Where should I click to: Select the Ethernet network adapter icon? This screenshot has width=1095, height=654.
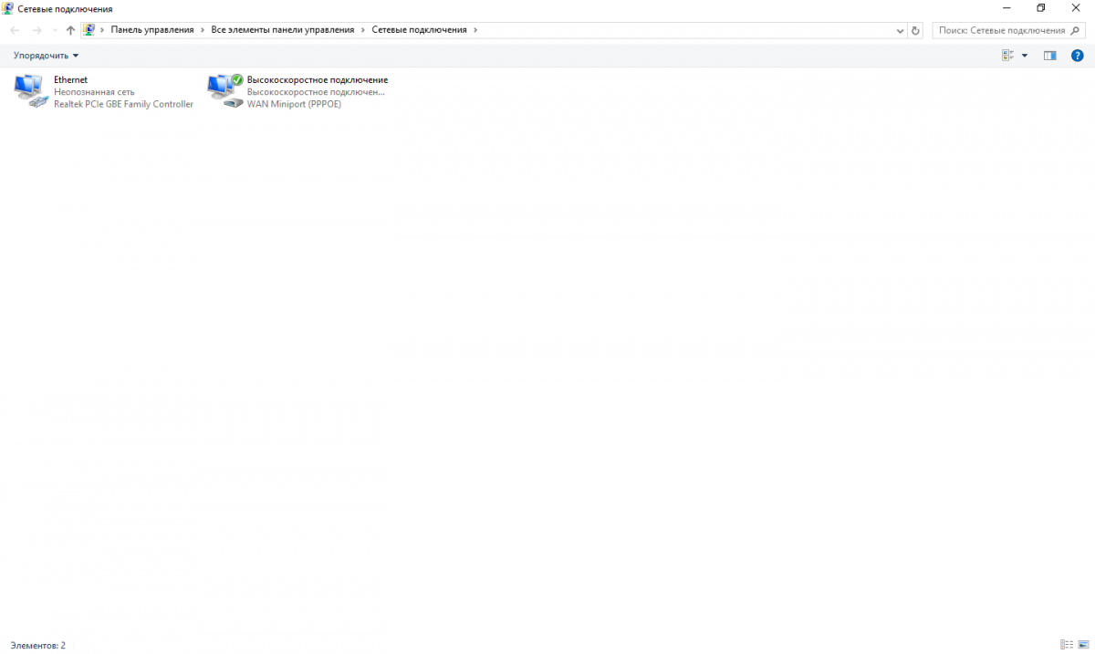click(31, 91)
